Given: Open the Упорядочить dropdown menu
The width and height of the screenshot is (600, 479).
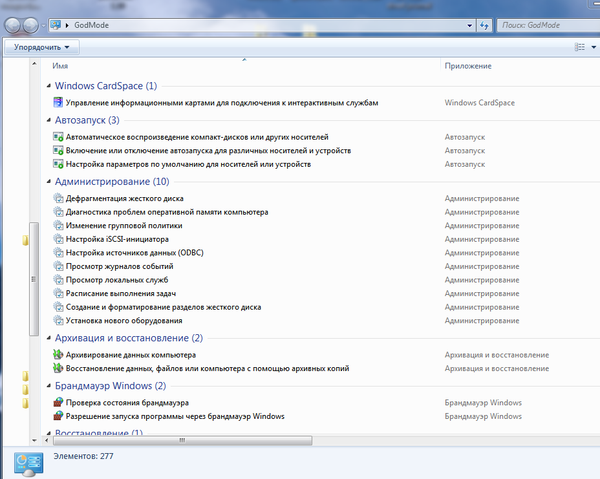Looking at the screenshot, I should pos(42,47).
